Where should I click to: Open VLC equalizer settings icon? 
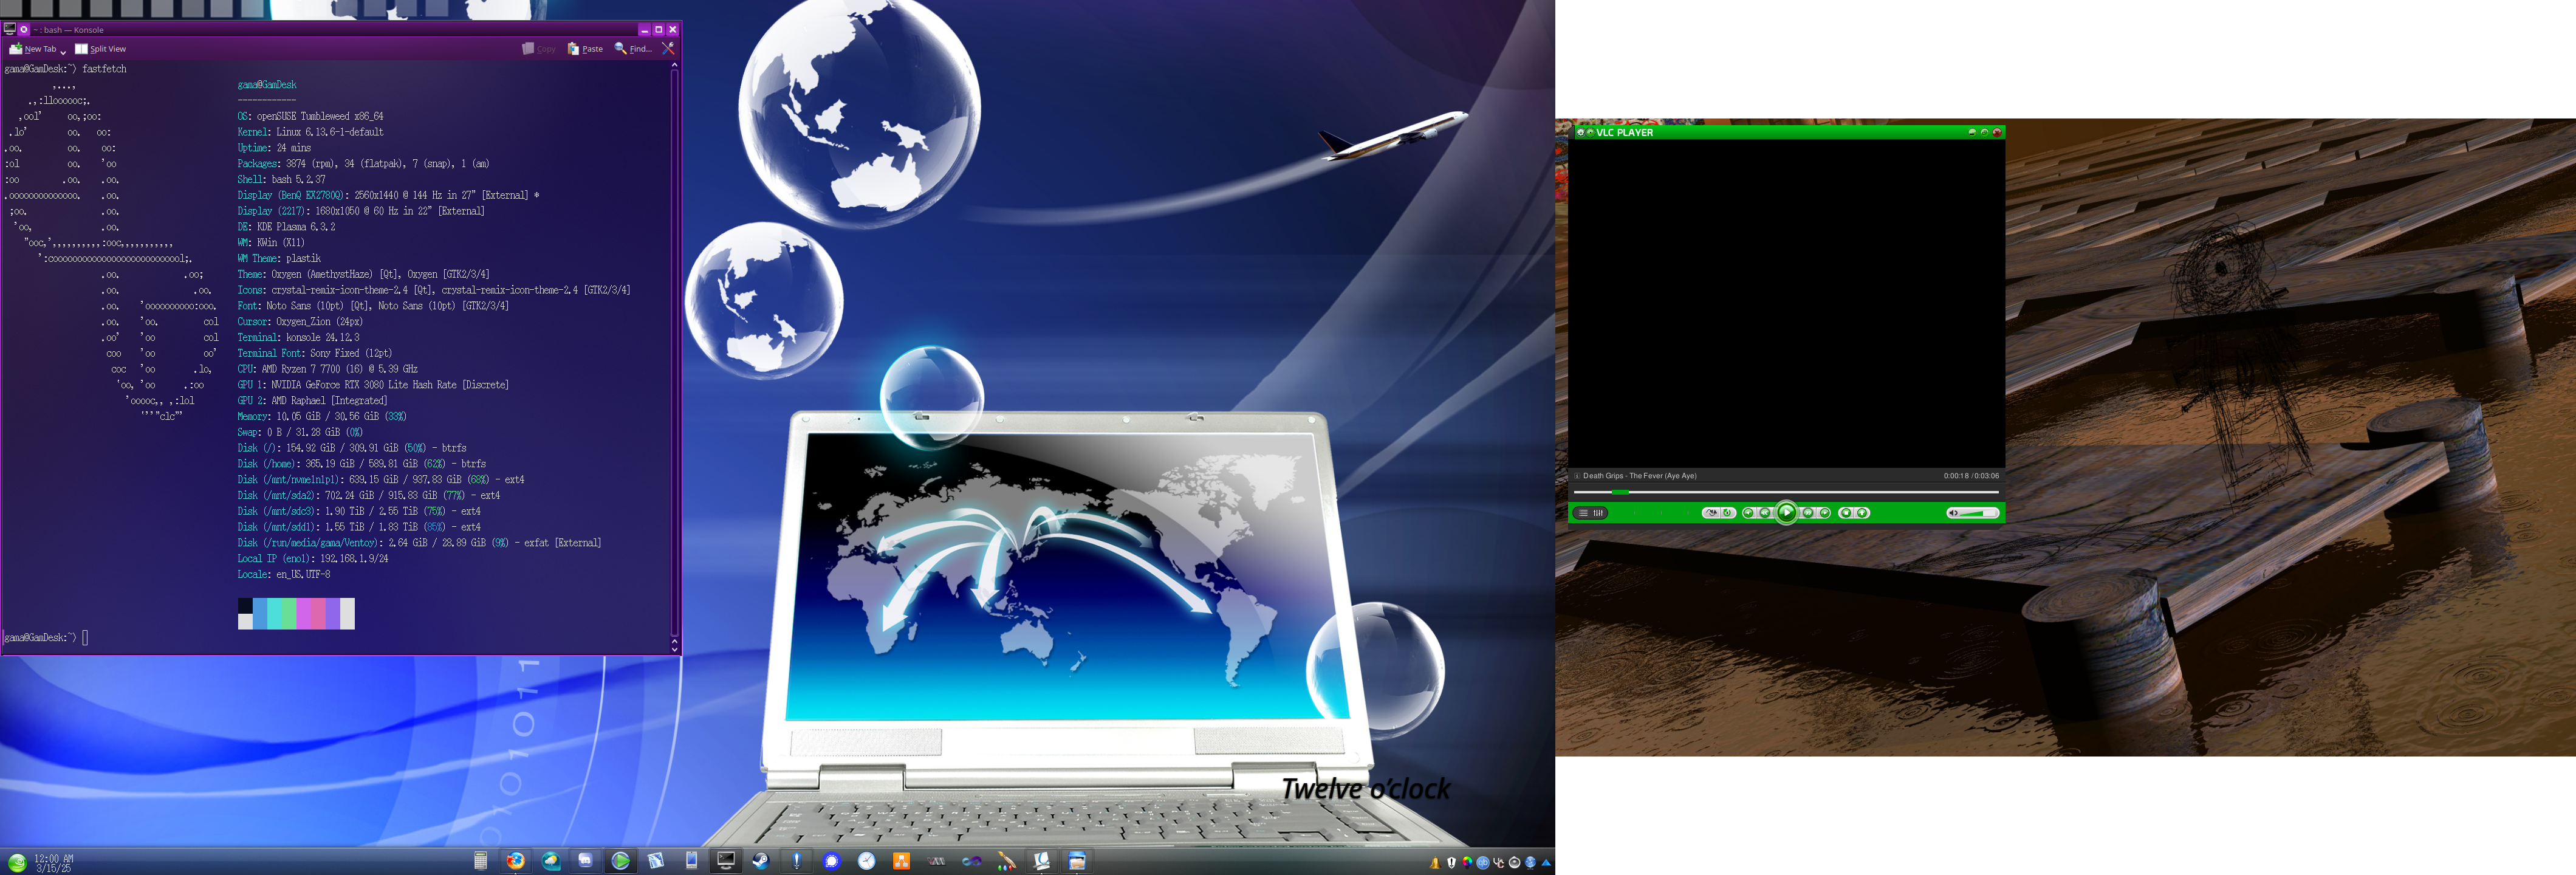pyautogui.click(x=1599, y=513)
